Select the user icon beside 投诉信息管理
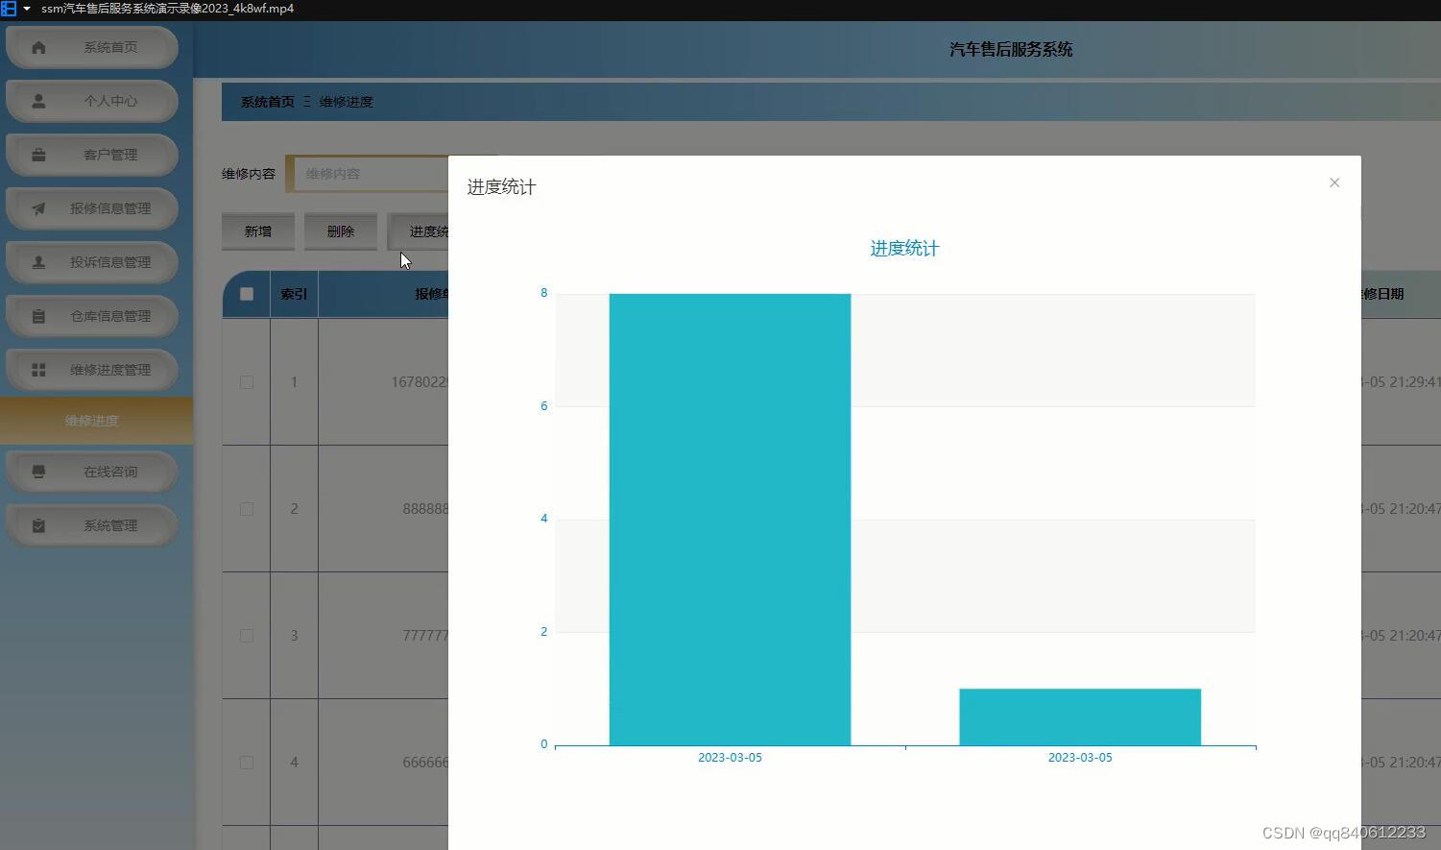Image resolution: width=1441 pixels, height=850 pixels. (x=38, y=262)
